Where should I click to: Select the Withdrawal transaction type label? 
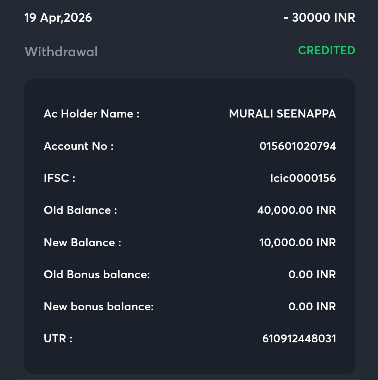click(61, 52)
